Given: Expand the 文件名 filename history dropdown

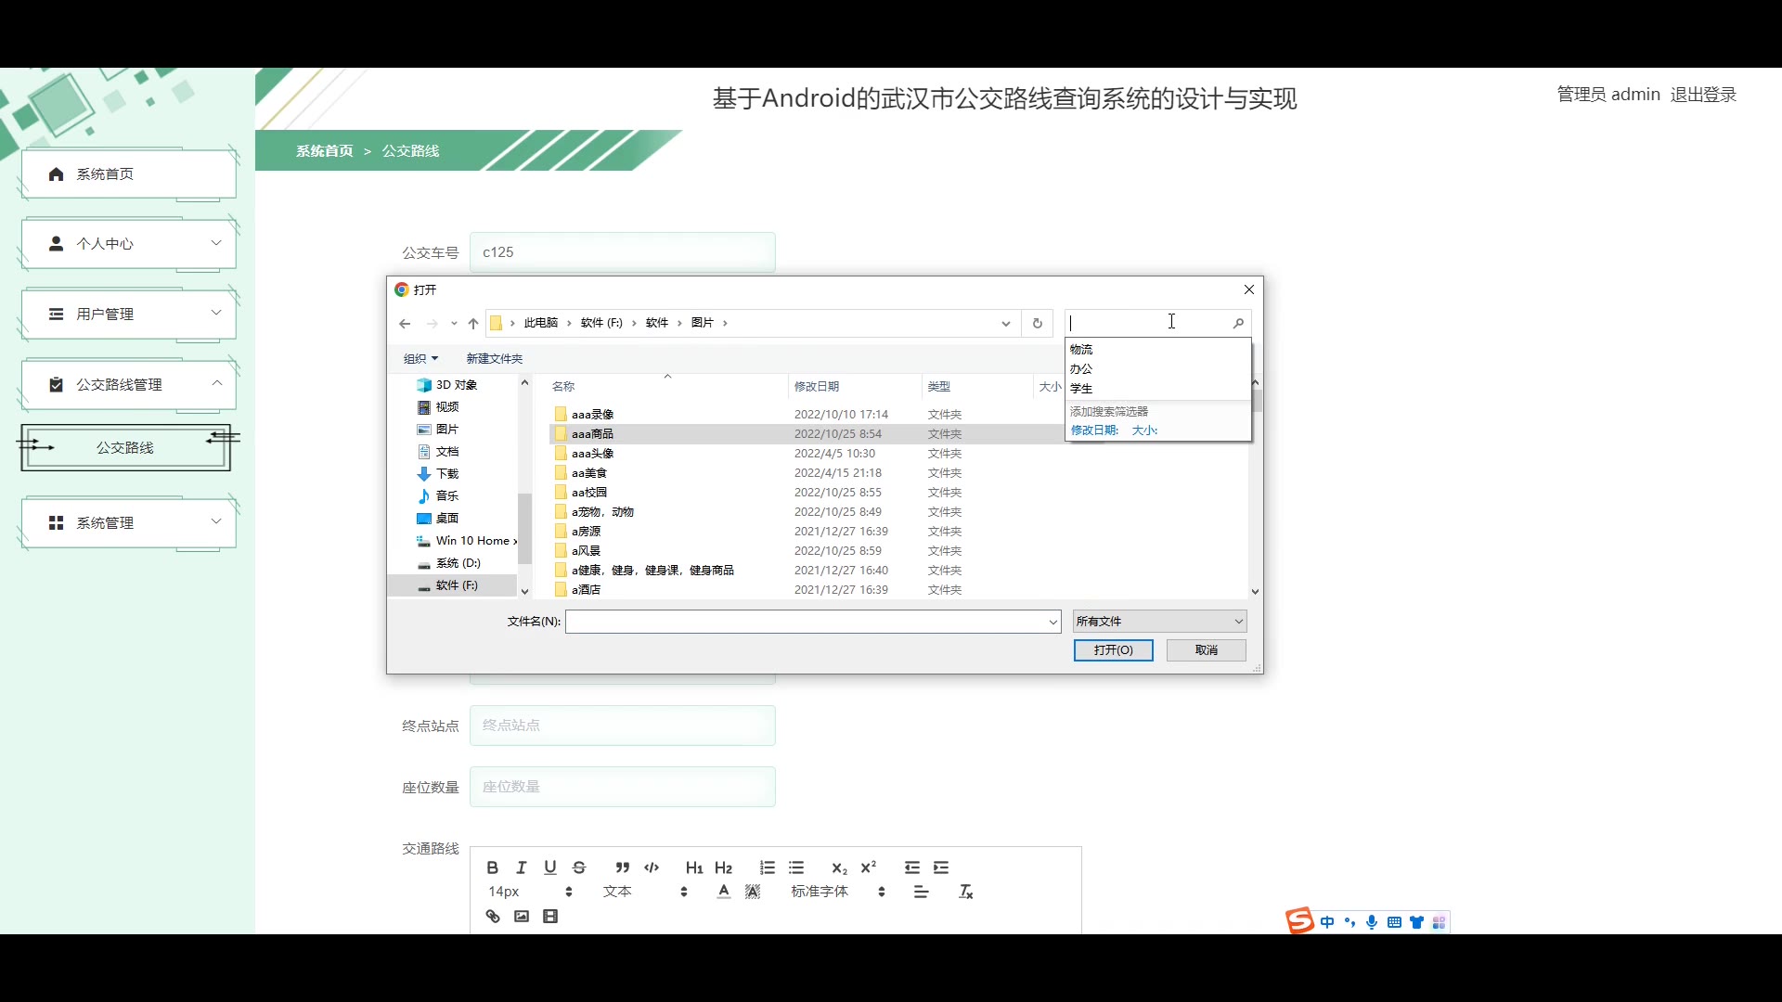Looking at the screenshot, I should tap(1052, 622).
